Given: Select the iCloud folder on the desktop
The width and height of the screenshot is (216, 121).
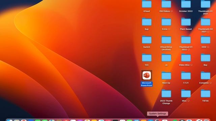Looking at the screenshot, I should 146,4.
